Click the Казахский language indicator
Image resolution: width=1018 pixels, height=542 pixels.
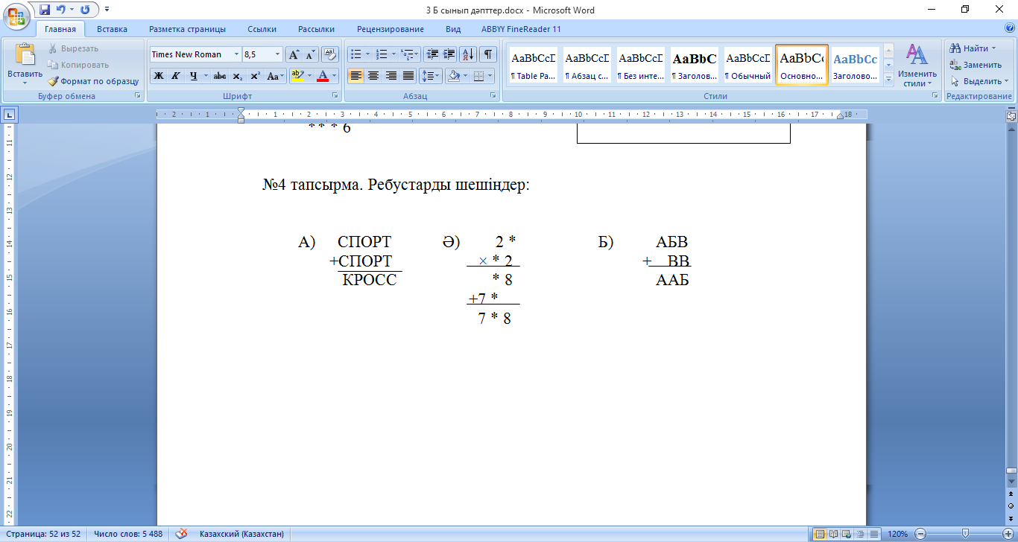click(241, 534)
